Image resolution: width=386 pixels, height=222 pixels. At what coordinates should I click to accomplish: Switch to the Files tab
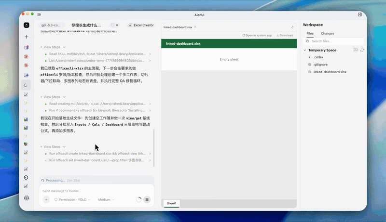pyautogui.click(x=310, y=33)
